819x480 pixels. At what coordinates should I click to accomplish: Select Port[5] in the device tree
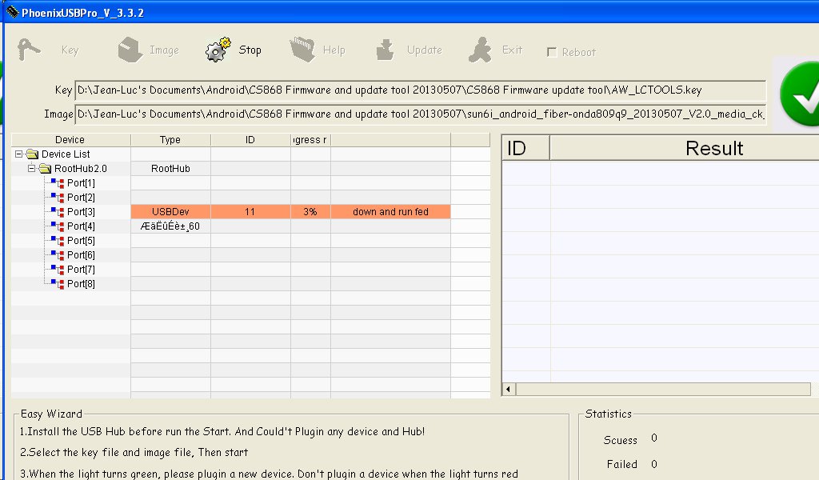coord(81,240)
